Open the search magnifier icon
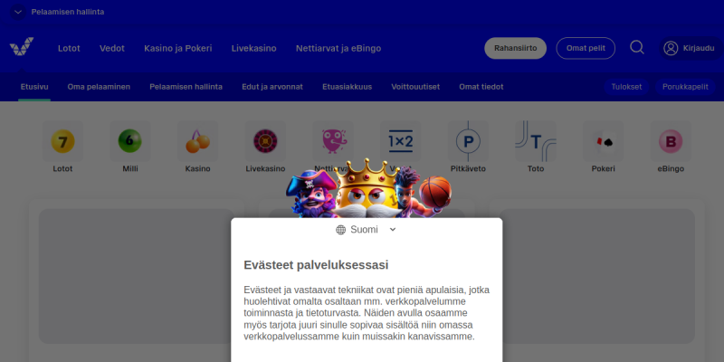 637,48
